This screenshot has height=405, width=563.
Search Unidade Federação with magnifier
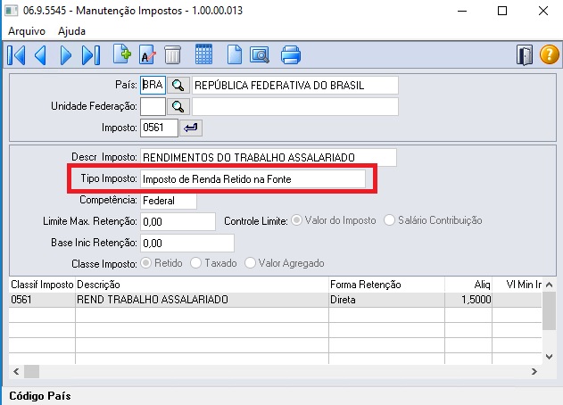pos(178,107)
